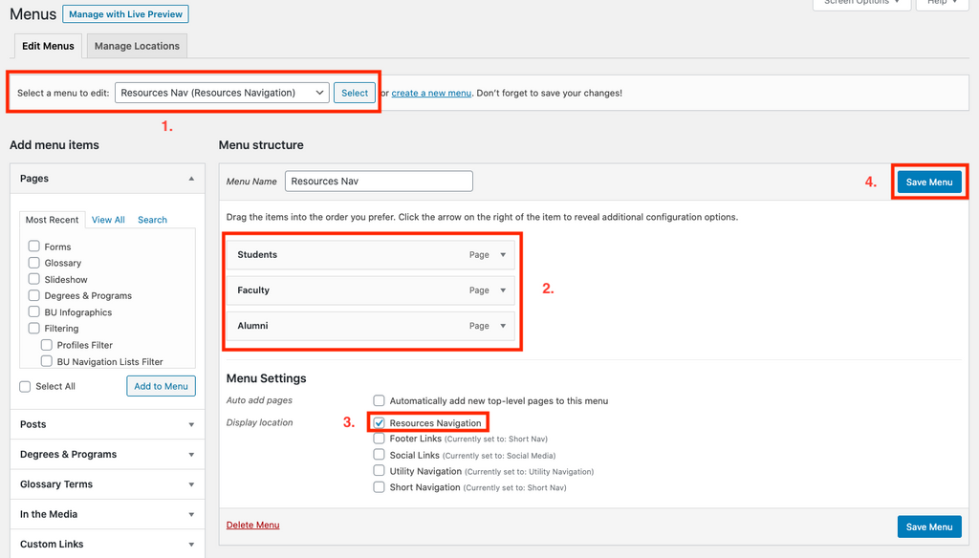Expand the Custom Links section arrow
This screenshot has height=558, width=979.
pyautogui.click(x=191, y=545)
